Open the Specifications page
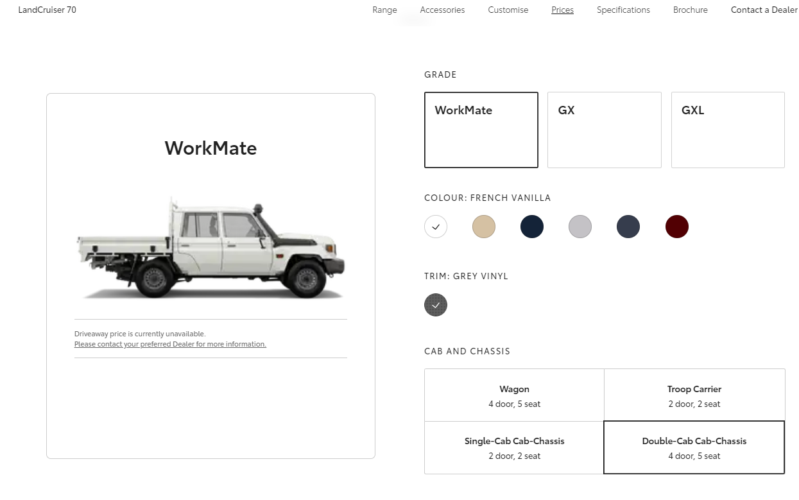This screenshot has width=799, height=500. (623, 10)
